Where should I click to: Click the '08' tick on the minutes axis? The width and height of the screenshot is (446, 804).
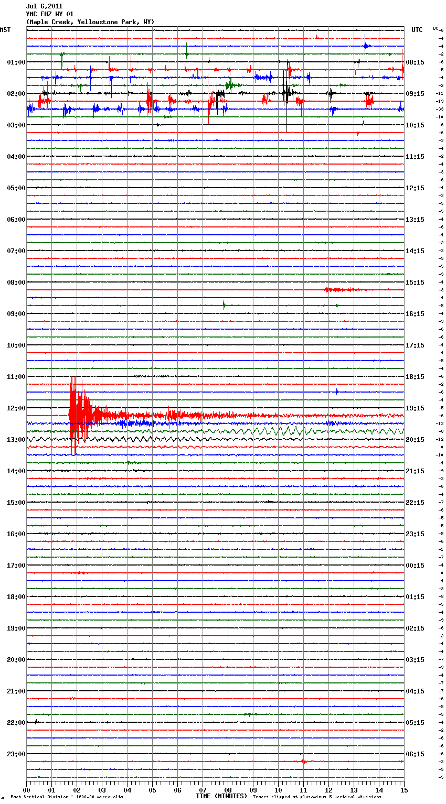[228, 790]
